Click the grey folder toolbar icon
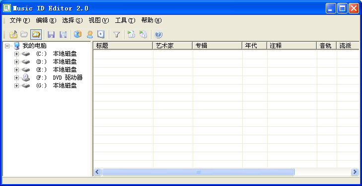This screenshot has width=362, height=186. [24, 34]
